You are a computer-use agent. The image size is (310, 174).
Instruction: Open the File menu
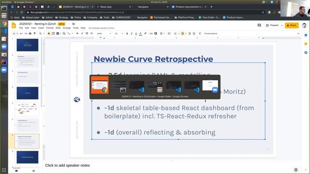[21, 28]
